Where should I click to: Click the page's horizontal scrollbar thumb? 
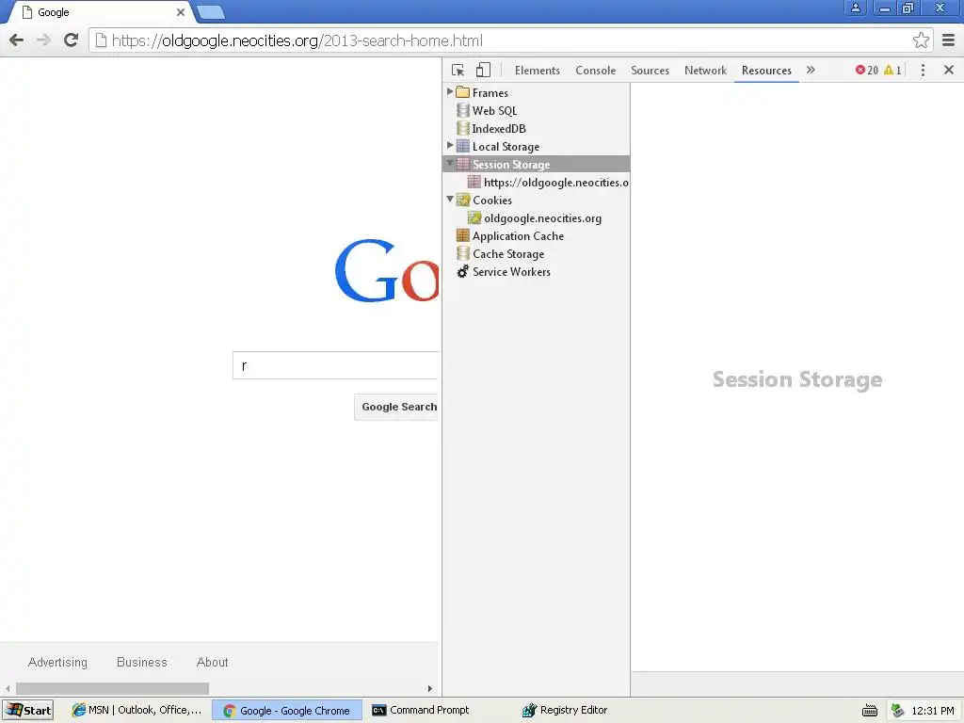[113, 688]
